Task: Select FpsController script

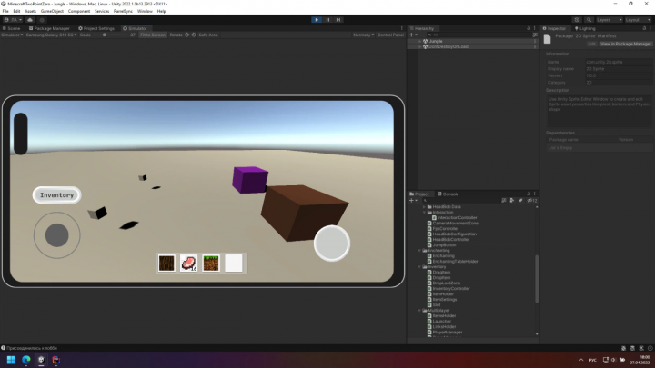Action: coord(445,229)
